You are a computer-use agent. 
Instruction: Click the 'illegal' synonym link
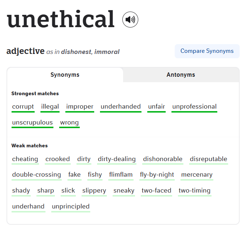pyautogui.click(x=50, y=107)
